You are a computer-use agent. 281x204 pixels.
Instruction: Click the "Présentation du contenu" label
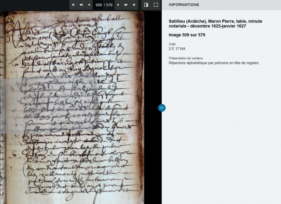(186, 58)
